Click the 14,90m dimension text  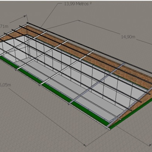pos(128,37)
